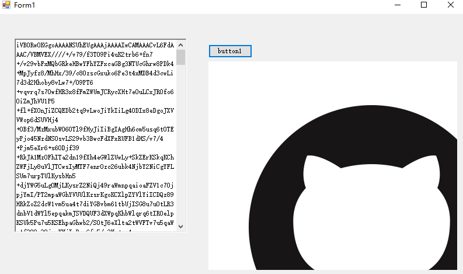Click the text line starting with +fl+fX0nJiZCQ

95,110
